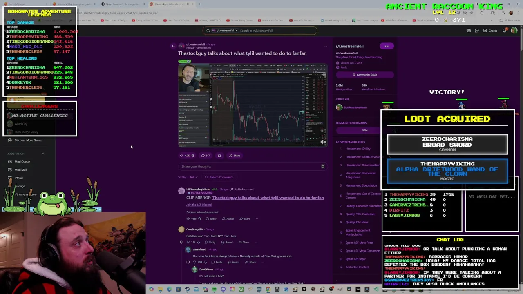
Task: Collapse the daveblazed comment thread
Action: pos(188,262)
